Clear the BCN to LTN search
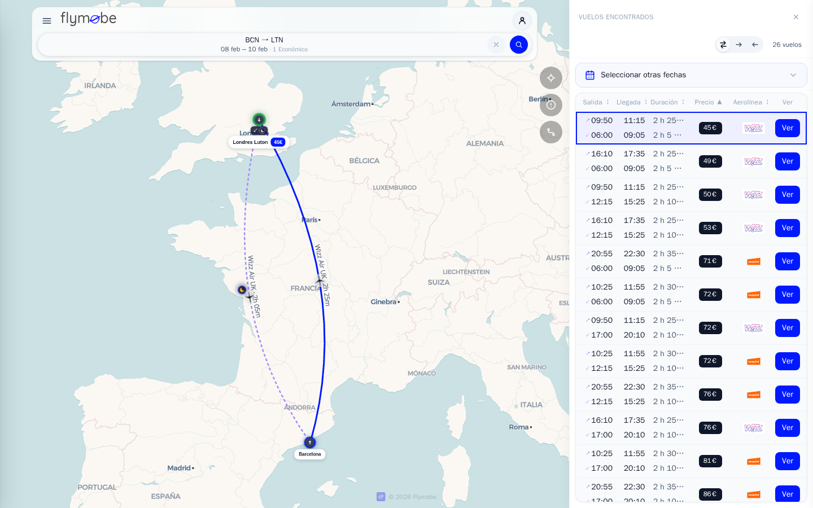813x508 pixels. pyautogui.click(x=496, y=45)
